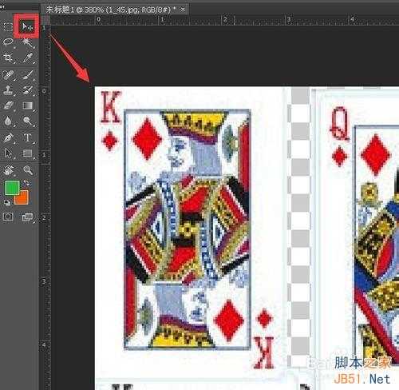399x390 pixels.
Task: Select the Brush tool
Action: [28, 75]
